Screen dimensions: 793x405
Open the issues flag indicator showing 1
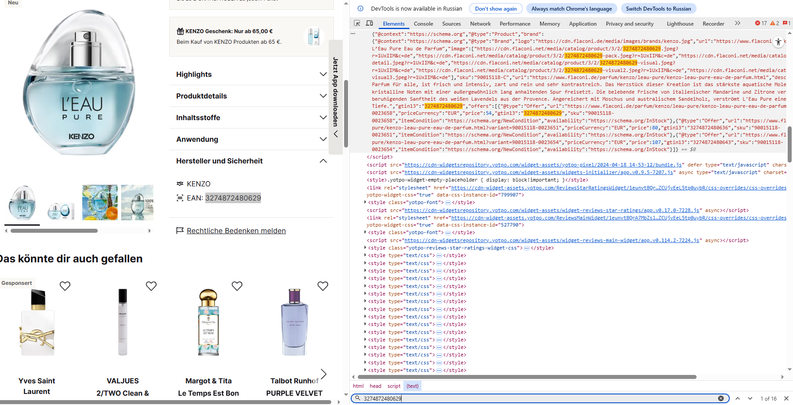[787, 23]
